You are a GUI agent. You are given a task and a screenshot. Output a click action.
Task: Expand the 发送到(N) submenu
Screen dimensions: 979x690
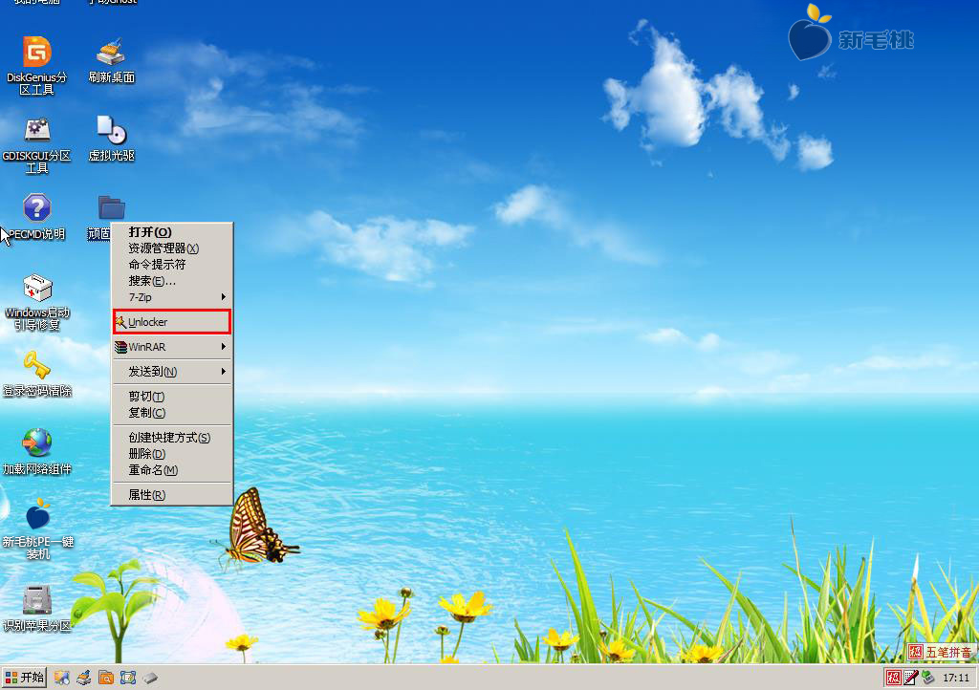tap(172, 372)
